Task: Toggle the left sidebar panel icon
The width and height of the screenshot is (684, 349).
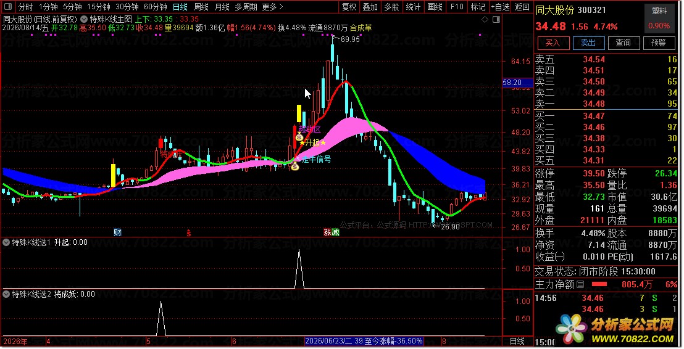Action: pyautogui.click(x=9, y=7)
